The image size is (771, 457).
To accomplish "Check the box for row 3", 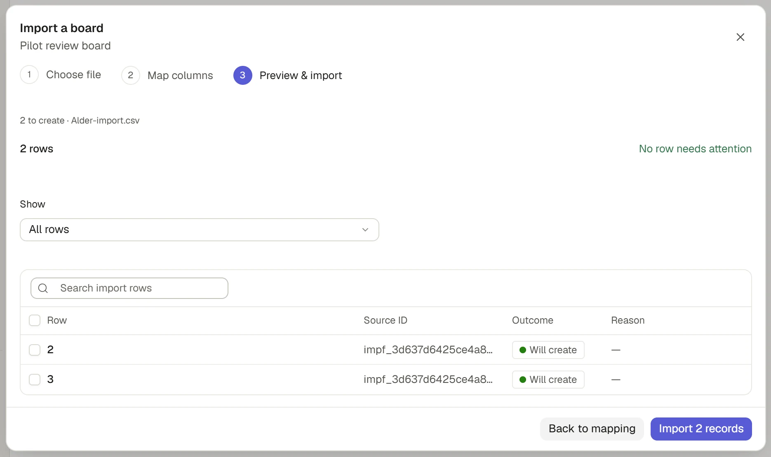I will point(35,380).
